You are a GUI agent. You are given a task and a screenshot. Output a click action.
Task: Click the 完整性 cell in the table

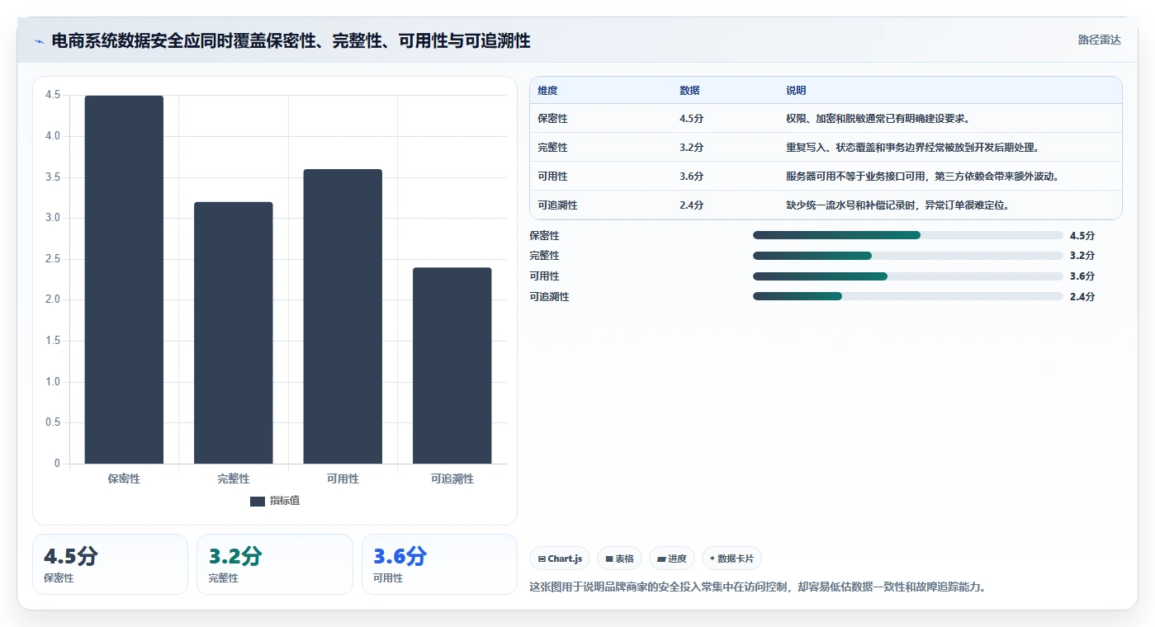point(552,148)
